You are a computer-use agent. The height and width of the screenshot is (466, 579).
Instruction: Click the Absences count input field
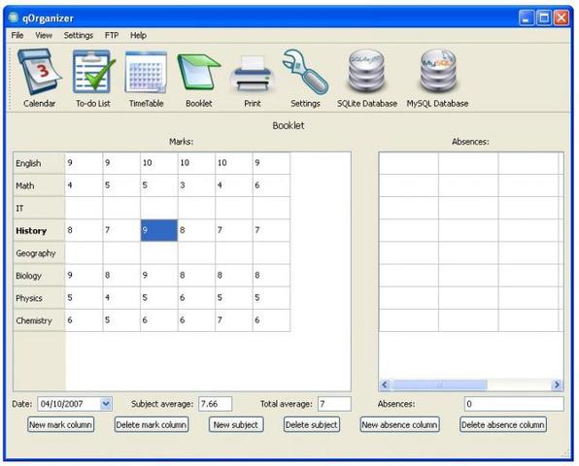[514, 404]
